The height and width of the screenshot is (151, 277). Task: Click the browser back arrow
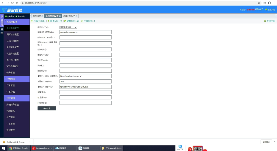tap(3, 3)
